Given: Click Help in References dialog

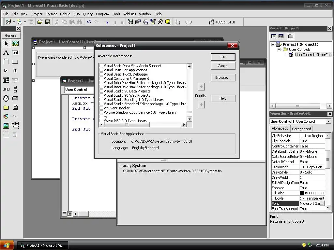Looking at the screenshot, I should point(223,98).
